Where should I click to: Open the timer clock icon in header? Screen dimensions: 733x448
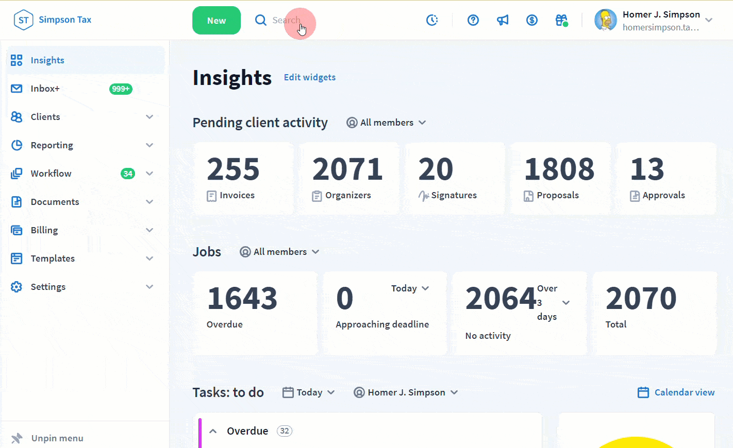432,20
